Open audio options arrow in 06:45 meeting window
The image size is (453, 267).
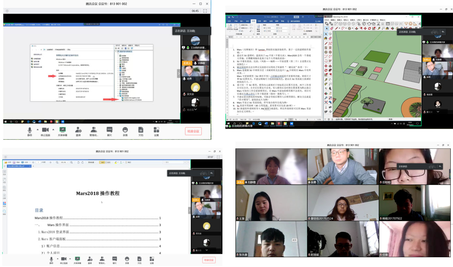[38, 130]
